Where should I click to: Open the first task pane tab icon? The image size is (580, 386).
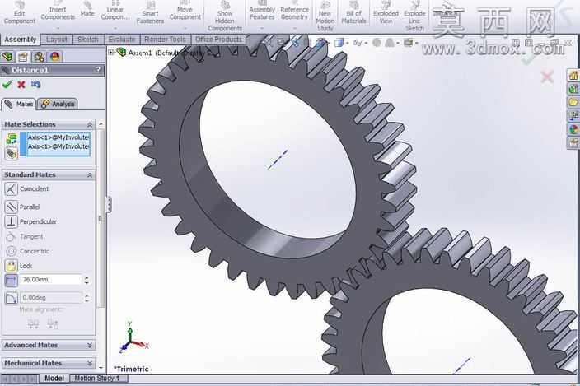click(x=573, y=76)
